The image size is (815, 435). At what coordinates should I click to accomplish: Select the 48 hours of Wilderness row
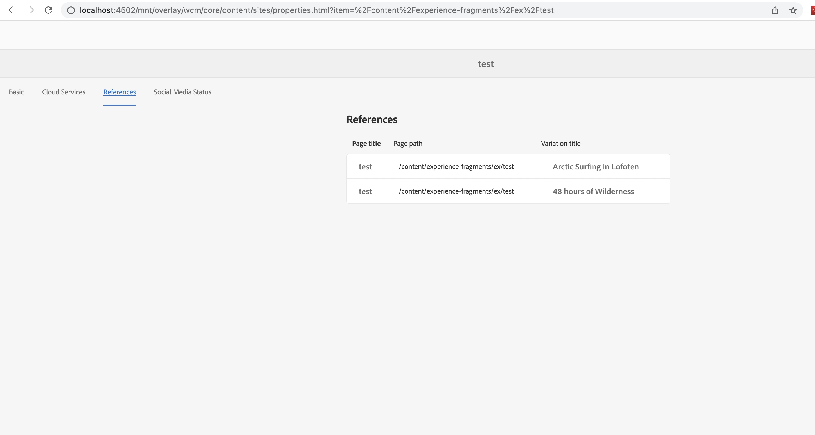(x=593, y=191)
